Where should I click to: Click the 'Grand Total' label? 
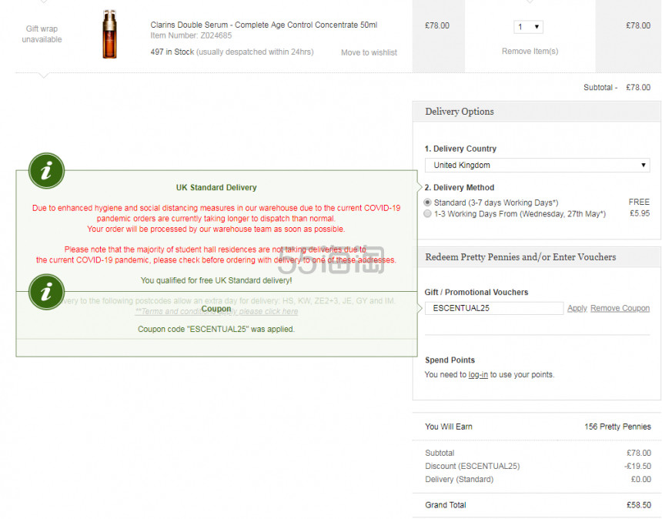tap(446, 504)
